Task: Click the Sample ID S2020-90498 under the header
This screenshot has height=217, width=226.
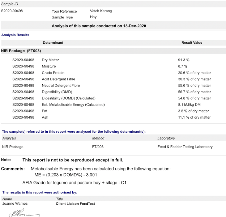Action: [x=12, y=11]
